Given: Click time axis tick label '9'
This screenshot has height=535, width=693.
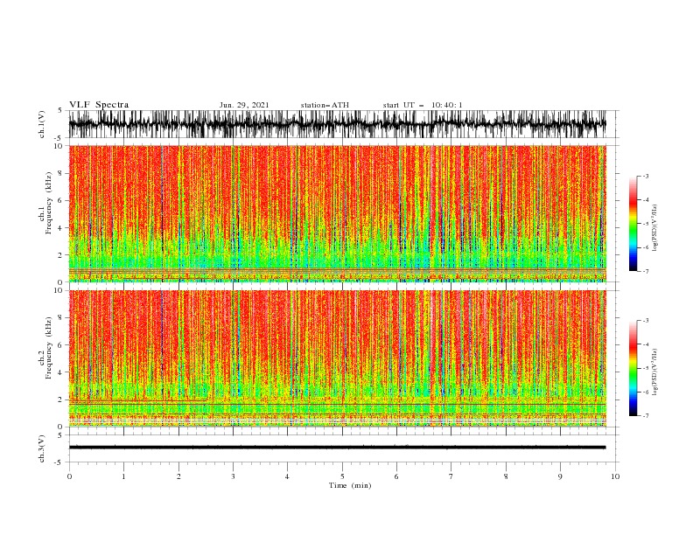Looking at the screenshot, I should tap(560, 476).
